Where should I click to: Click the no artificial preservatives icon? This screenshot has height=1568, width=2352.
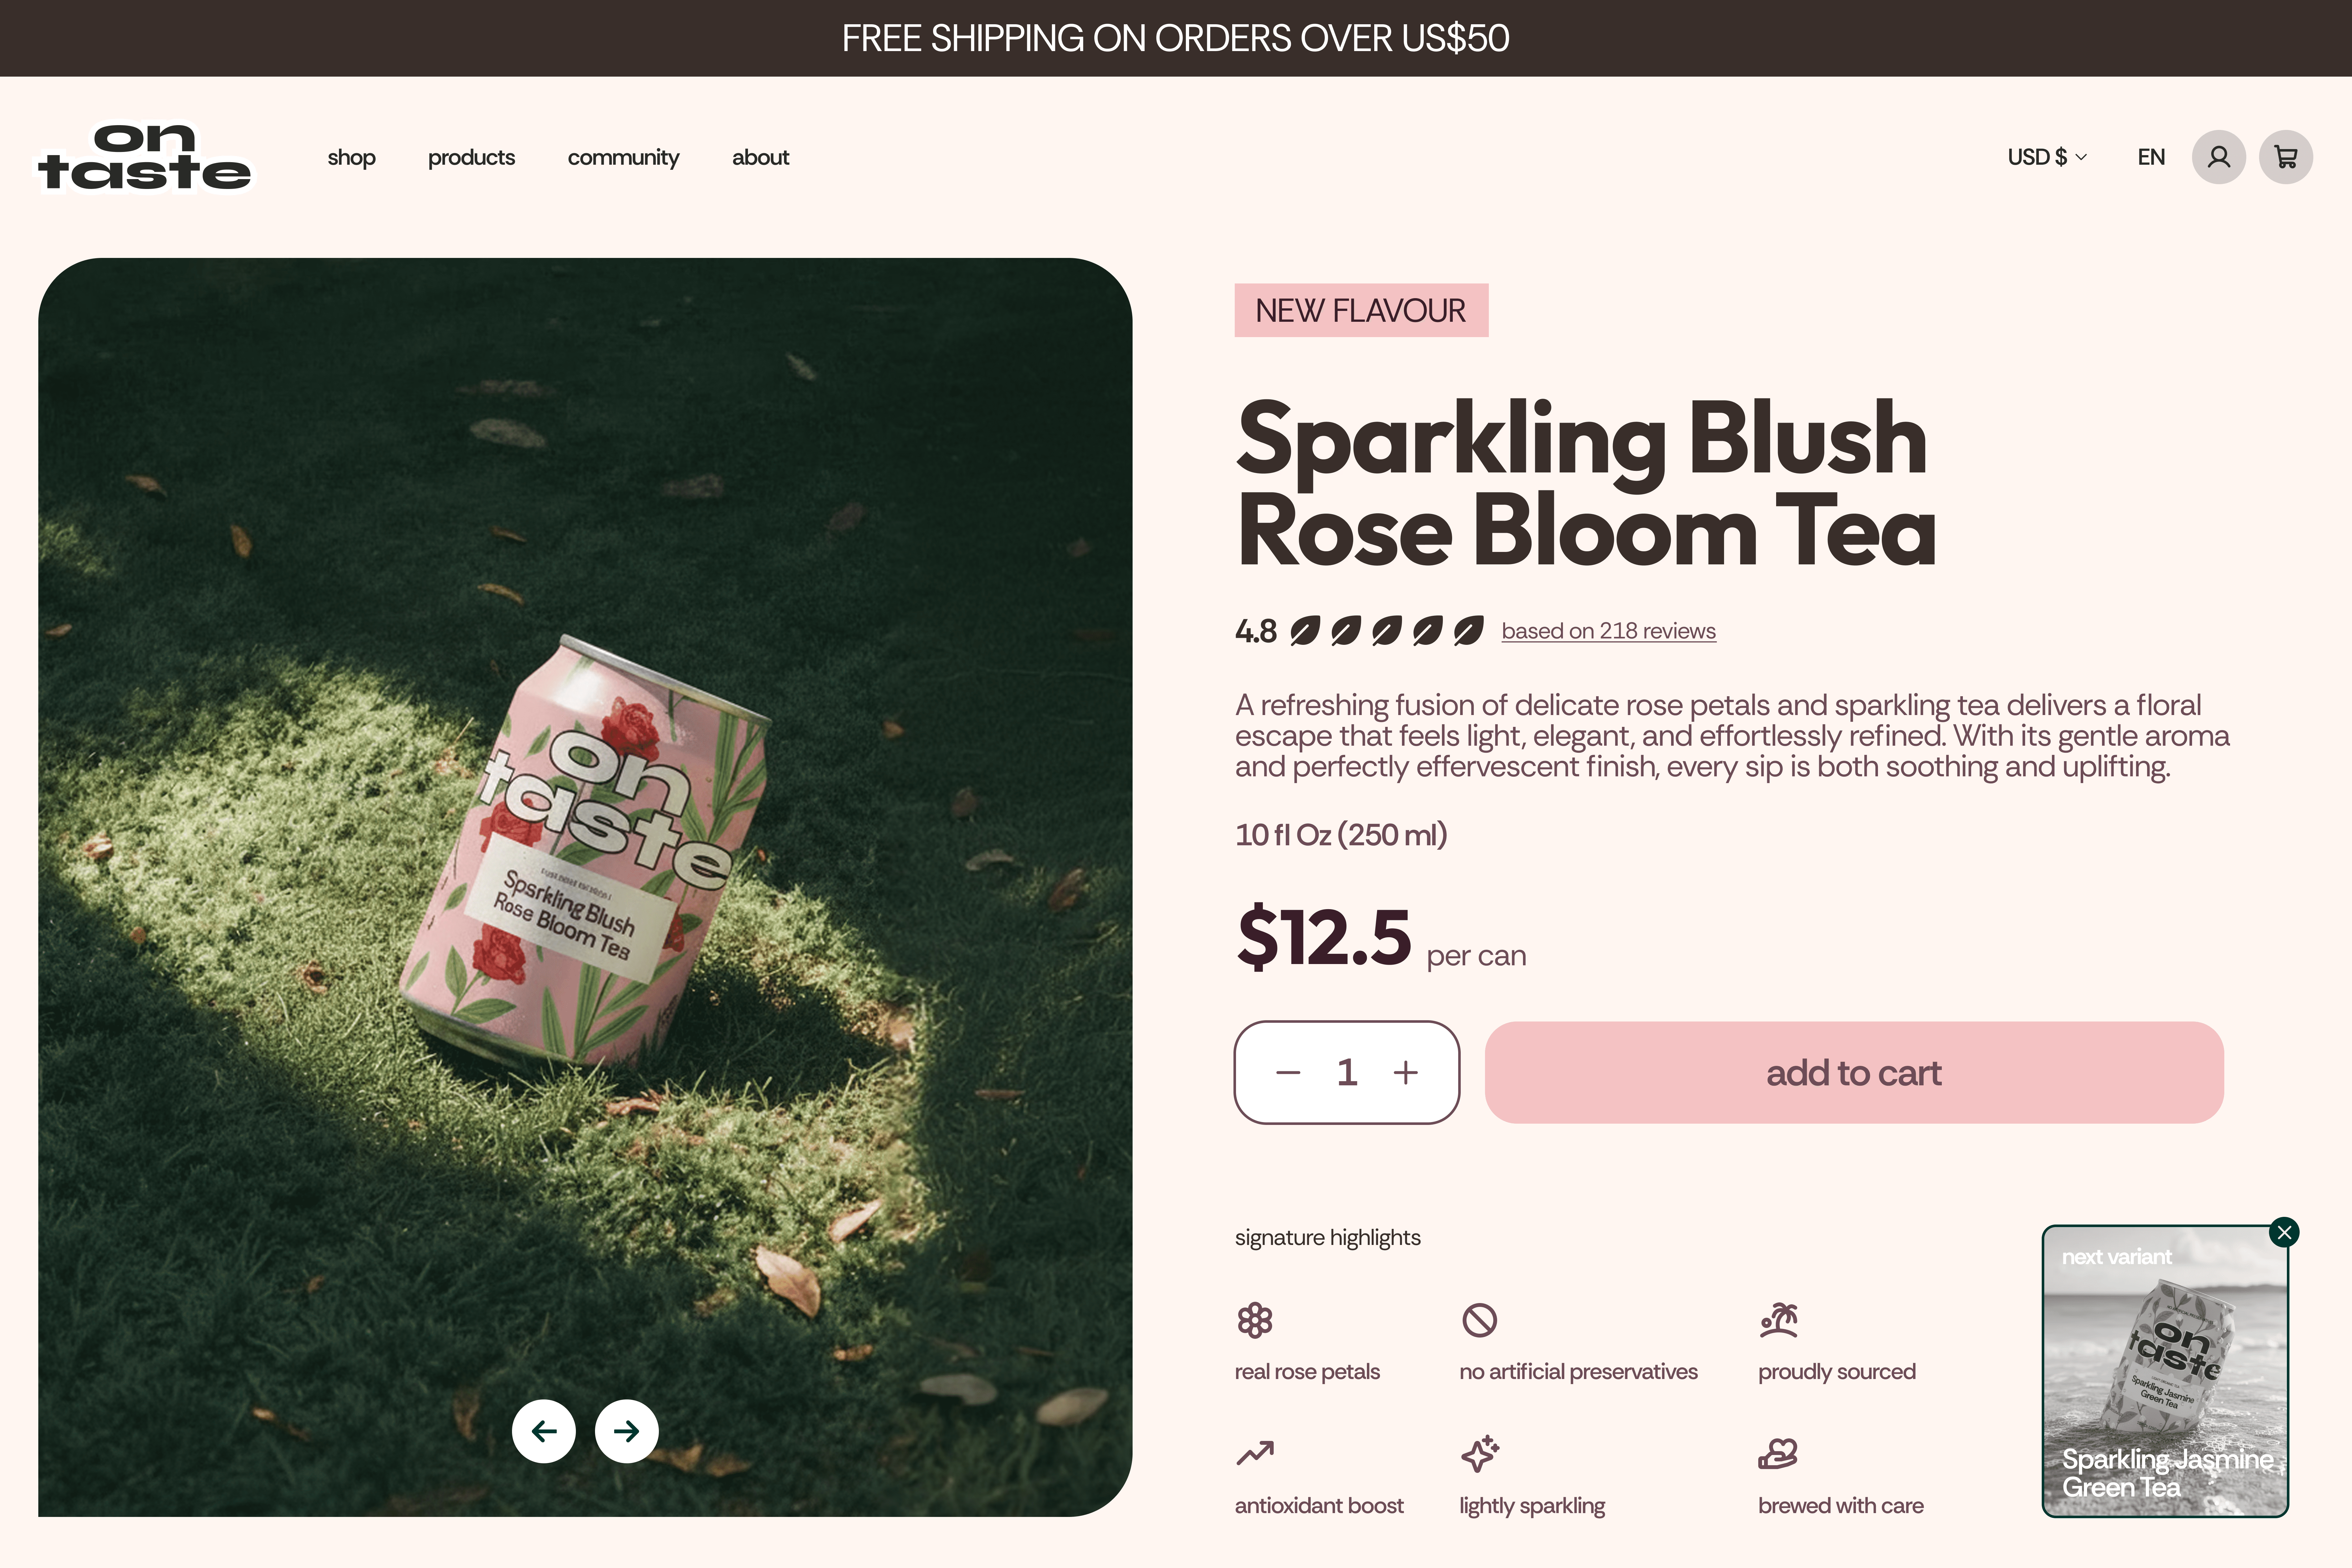[1479, 1320]
